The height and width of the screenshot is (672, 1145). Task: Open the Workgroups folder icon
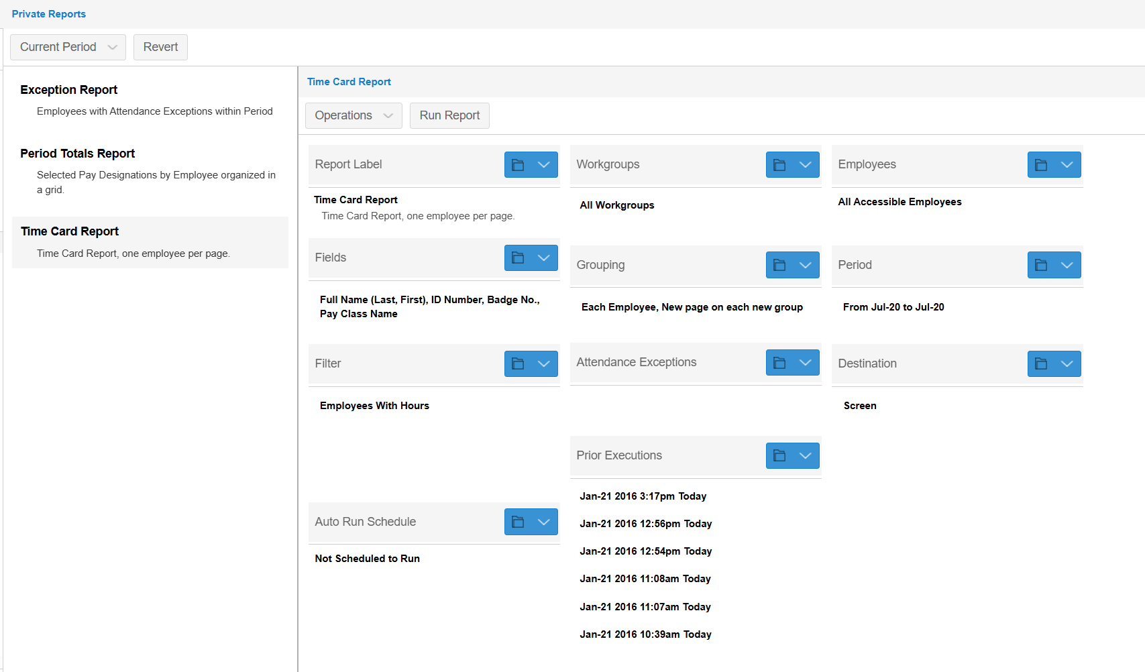[x=779, y=165]
